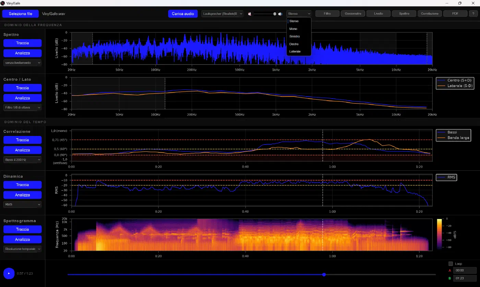Click Analizza under Spettro section
The image size is (480, 287).
(x=23, y=53)
